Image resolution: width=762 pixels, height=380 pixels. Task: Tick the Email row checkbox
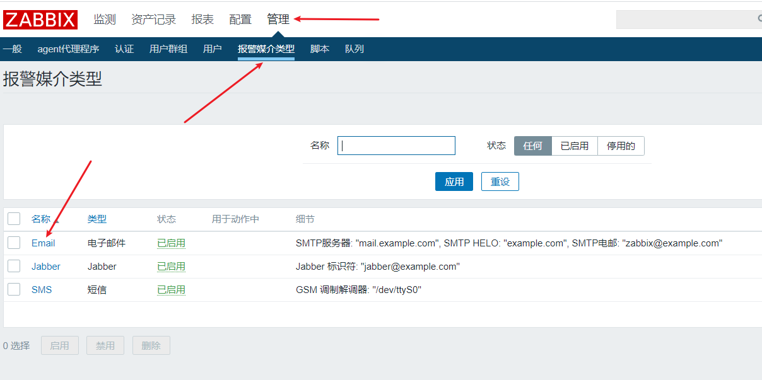[x=14, y=243]
